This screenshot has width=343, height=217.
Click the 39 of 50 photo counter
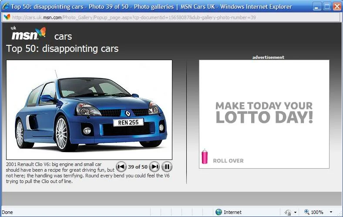click(138, 167)
